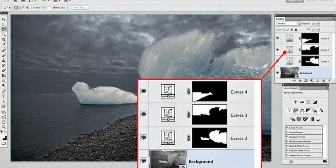Select the Brush tool

(x=4, y=55)
